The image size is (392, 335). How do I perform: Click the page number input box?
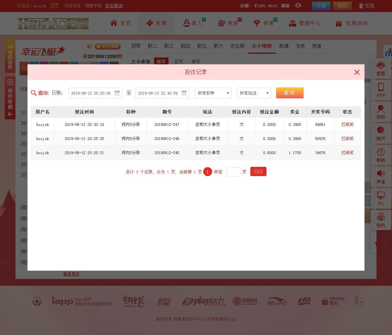click(x=233, y=172)
